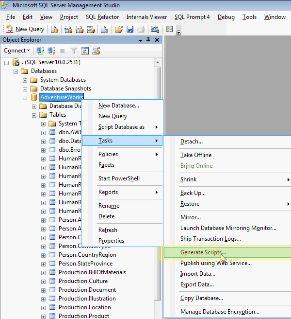Open the File menu
291x319 pixels.
[11, 17]
